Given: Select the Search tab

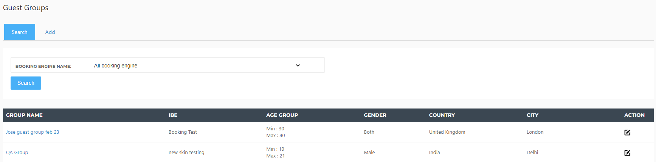Looking at the screenshot, I should tap(20, 32).
